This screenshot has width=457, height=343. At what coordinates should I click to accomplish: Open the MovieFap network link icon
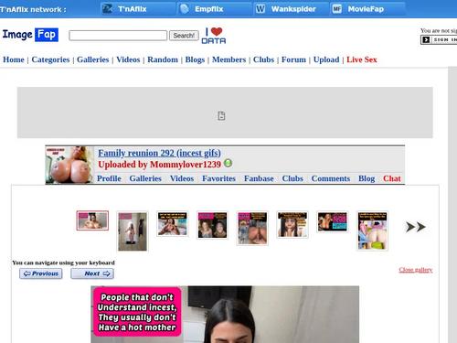click(x=336, y=9)
